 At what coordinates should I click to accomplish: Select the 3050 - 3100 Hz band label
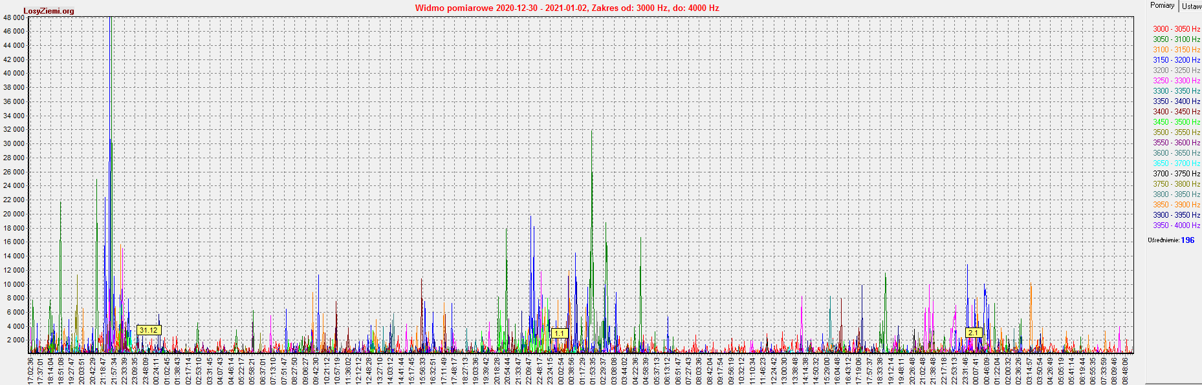coord(1176,39)
